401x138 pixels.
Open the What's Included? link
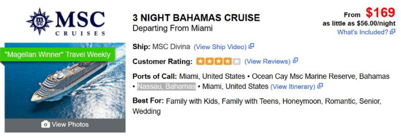363,32
